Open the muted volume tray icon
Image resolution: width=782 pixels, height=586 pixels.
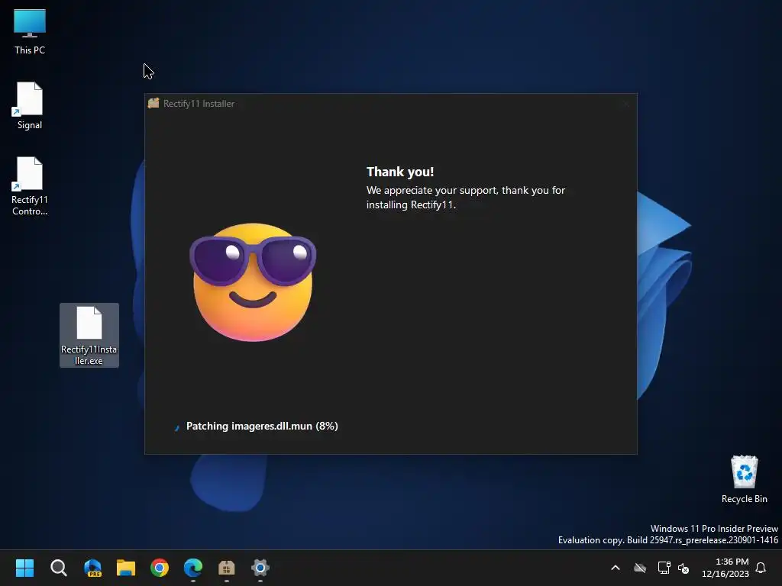coord(683,568)
